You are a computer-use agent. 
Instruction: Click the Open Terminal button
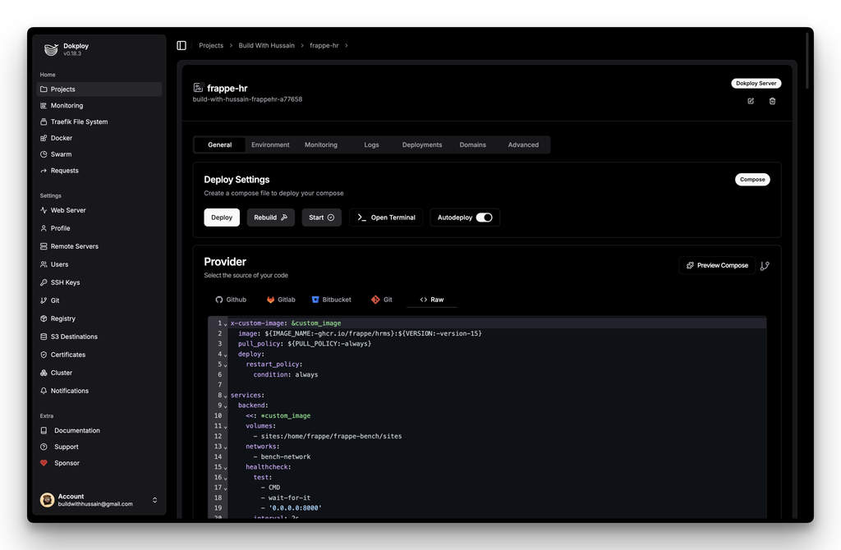click(386, 218)
